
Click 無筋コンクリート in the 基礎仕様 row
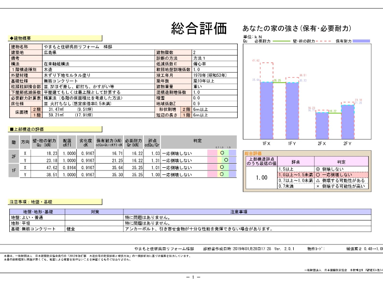(x=61, y=81)
